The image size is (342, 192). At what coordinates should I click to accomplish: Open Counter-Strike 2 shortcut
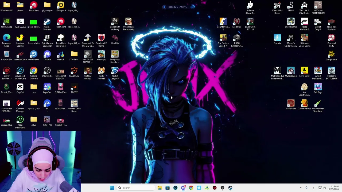tap(223, 25)
